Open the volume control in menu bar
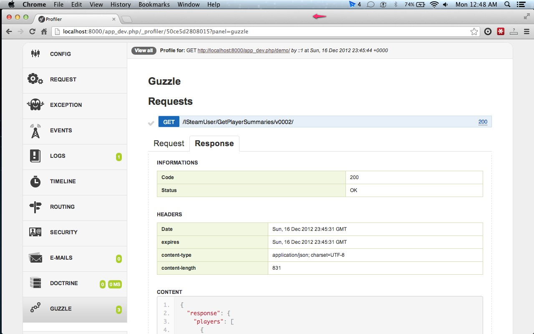 [446, 5]
